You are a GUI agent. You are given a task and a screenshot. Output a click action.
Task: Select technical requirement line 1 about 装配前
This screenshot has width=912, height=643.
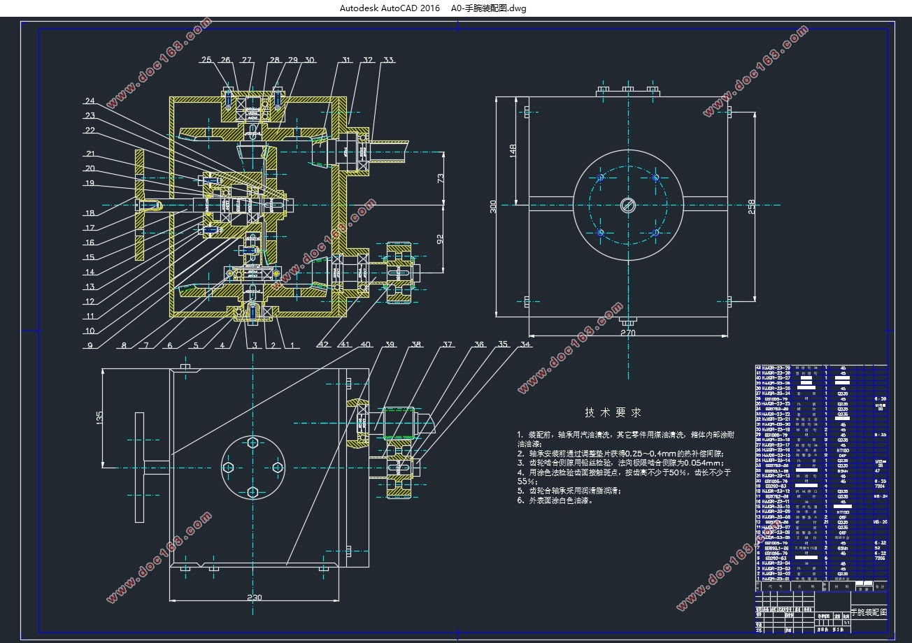tap(625, 439)
